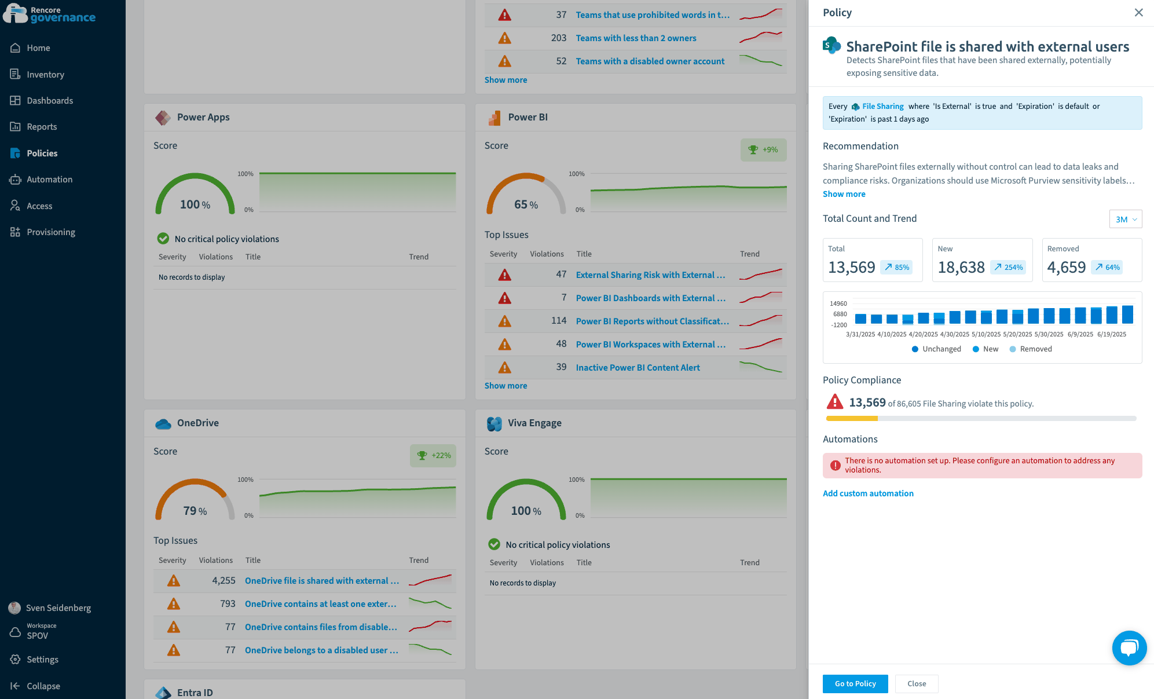Toggle the Unchanged chart legend

pos(936,349)
